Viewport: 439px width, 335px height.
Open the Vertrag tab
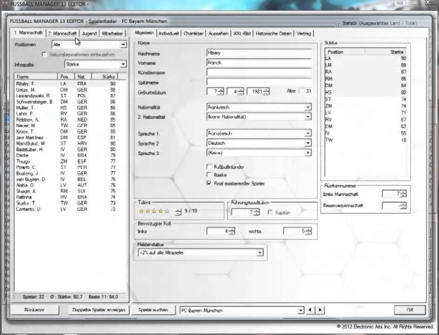[x=304, y=33]
